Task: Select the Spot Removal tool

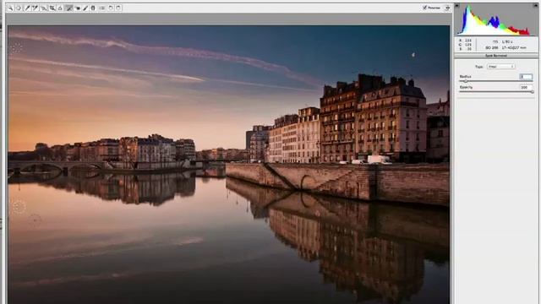Action: [x=69, y=8]
